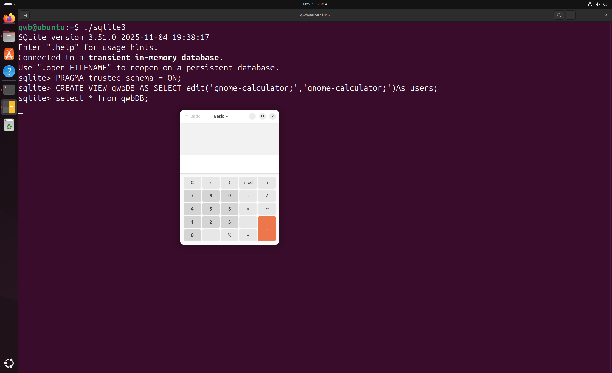Expand the Basic mode dropdown
The width and height of the screenshot is (612, 373).
(x=221, y=116)
